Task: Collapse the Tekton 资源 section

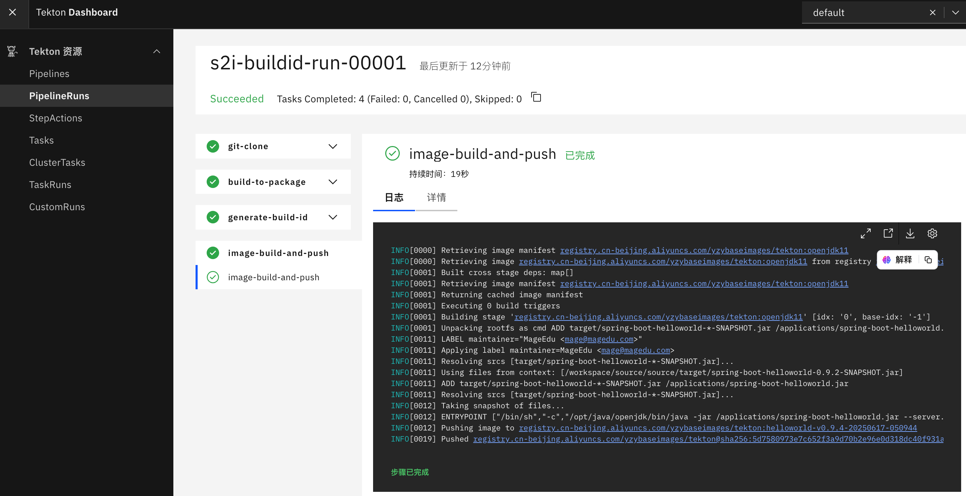Action: [157, 51]
